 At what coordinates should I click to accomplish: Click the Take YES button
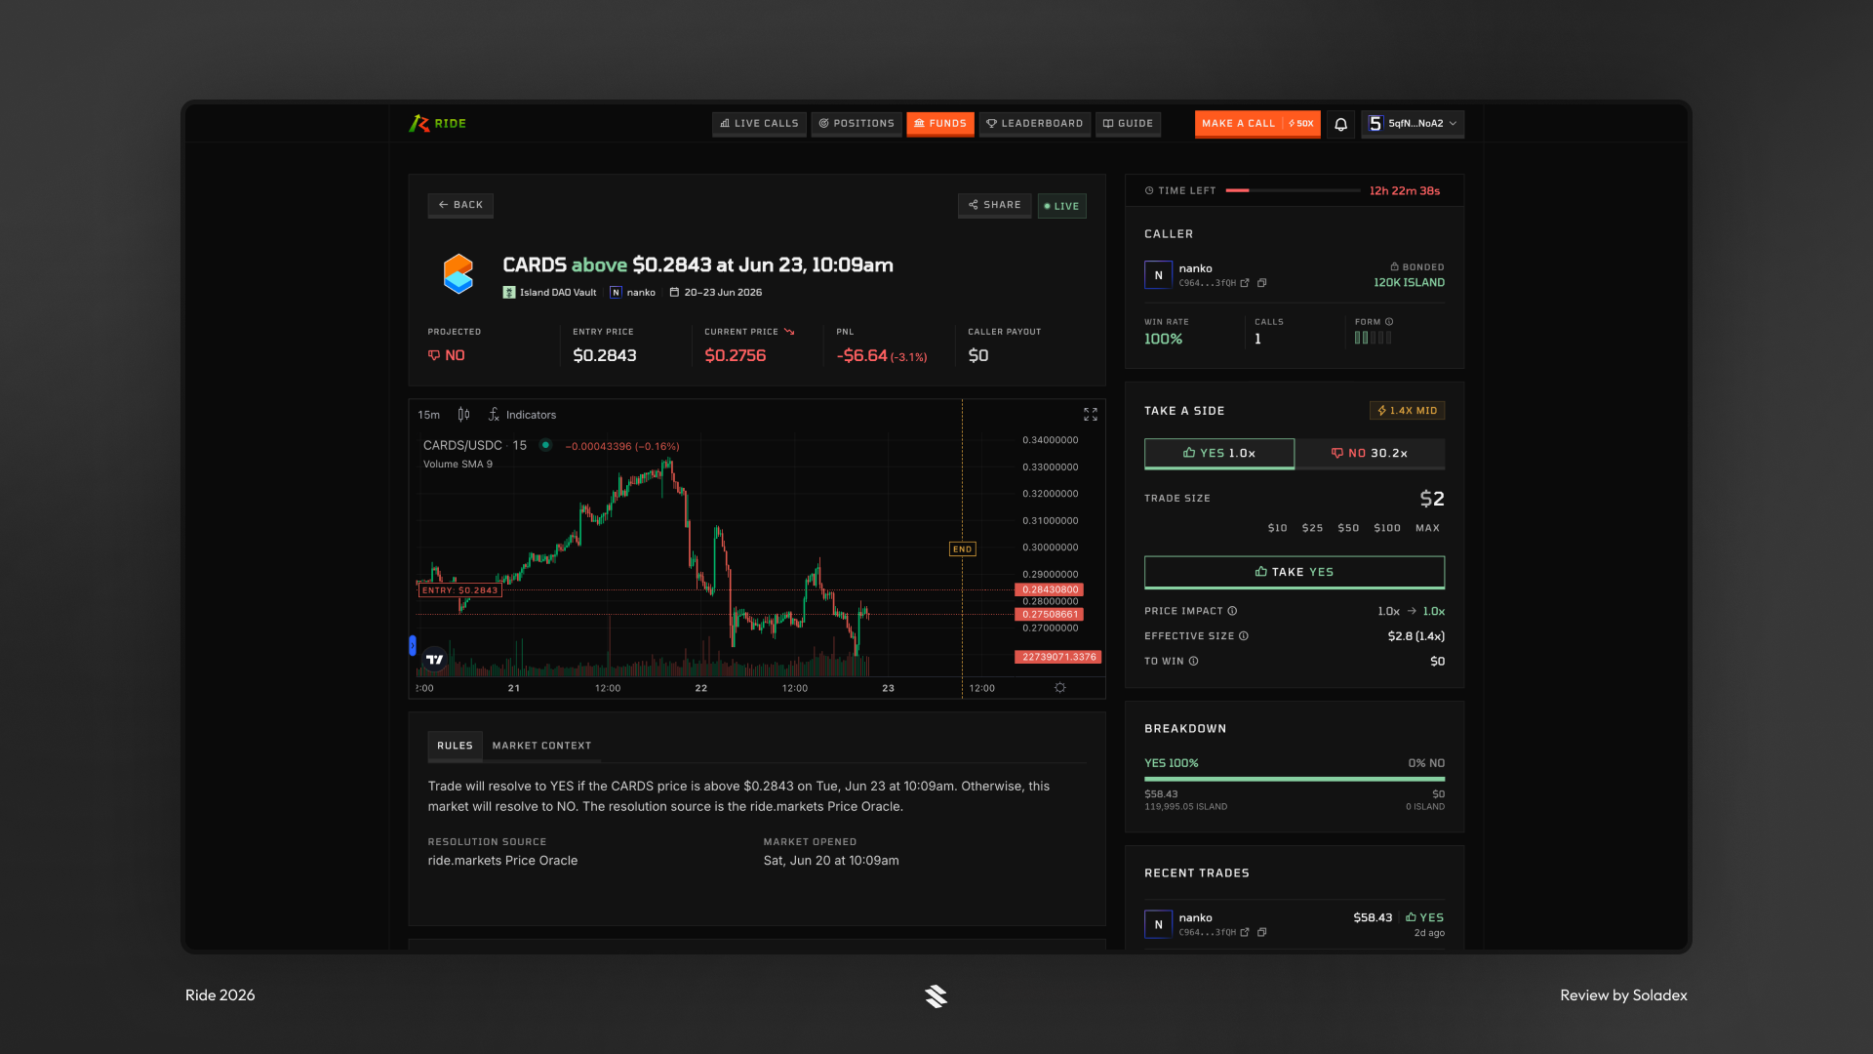tap(1295, 572)
